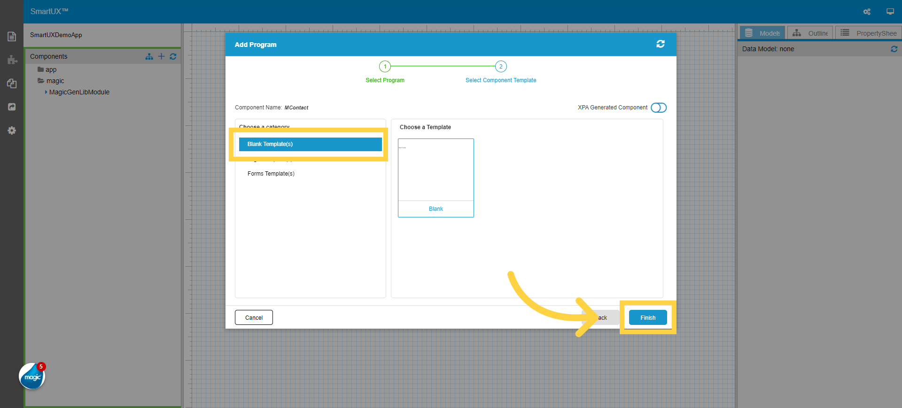The image size is (902, 408).
Task: Click the plus icon to add a component
Action: point(161,56)
